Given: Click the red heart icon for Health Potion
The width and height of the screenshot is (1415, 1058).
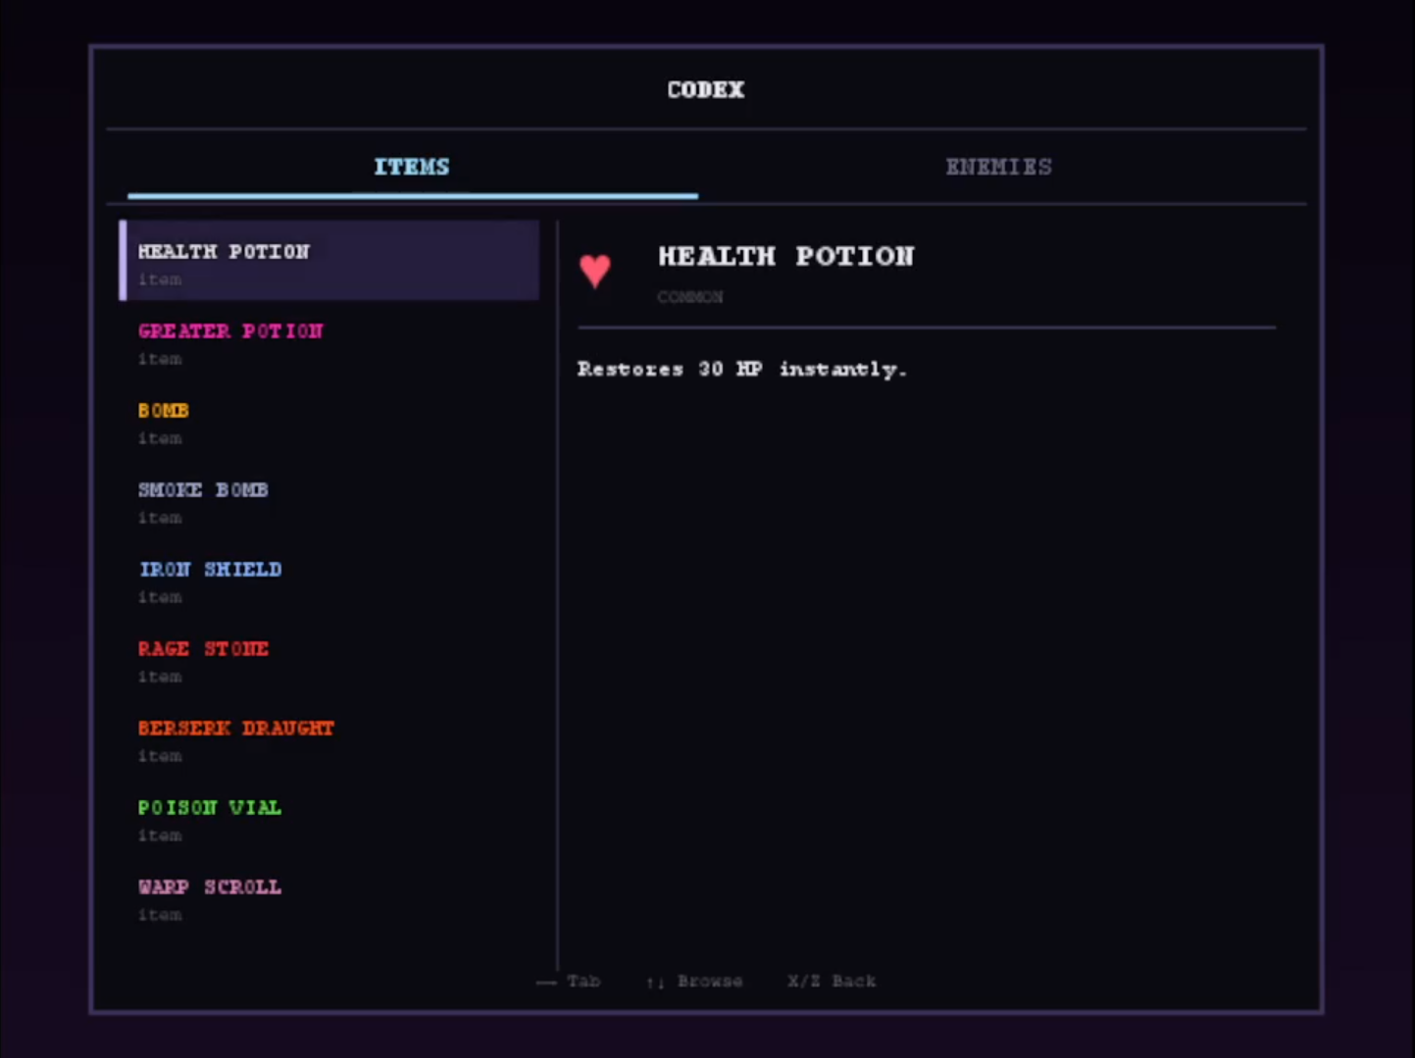Looking at the screenshot, I should 595,271.
